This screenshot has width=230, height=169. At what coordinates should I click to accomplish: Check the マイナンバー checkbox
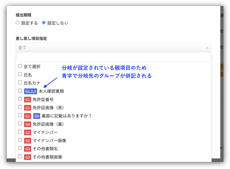click(20, 132)
